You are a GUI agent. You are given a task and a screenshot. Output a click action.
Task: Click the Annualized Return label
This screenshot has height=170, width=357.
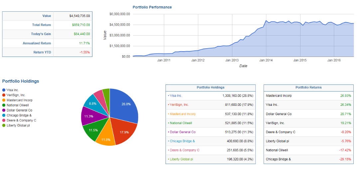37,43
